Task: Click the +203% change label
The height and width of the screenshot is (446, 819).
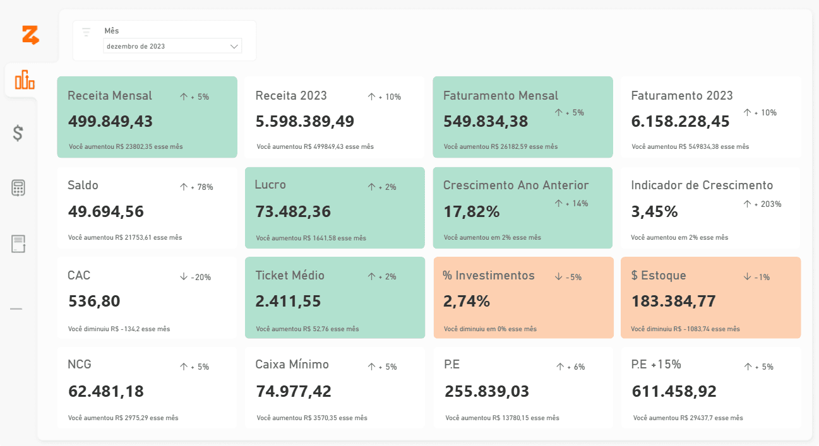Action: 767,204
